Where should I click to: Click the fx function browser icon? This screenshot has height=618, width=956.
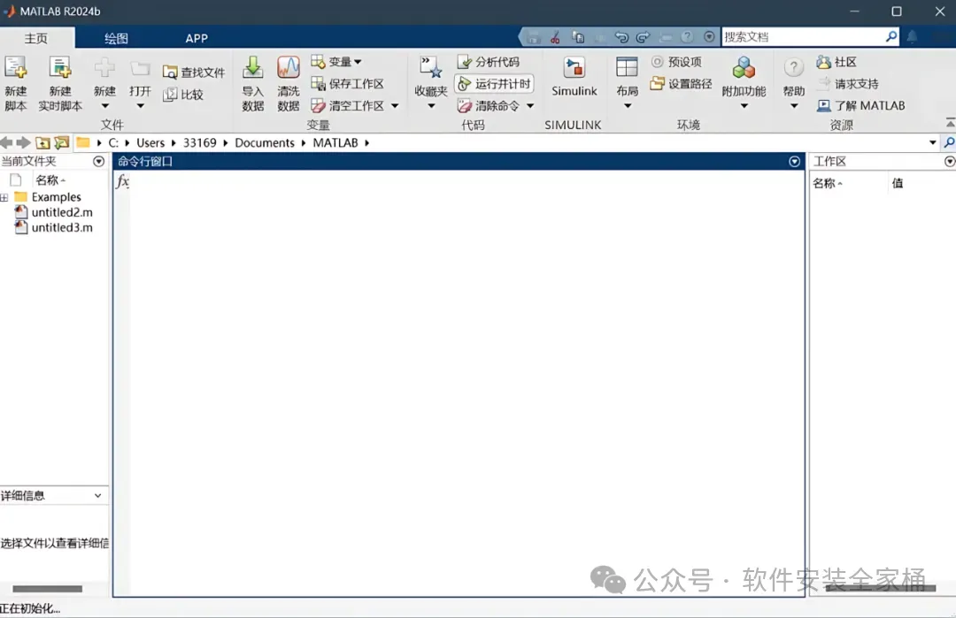[x=122, y=181]
